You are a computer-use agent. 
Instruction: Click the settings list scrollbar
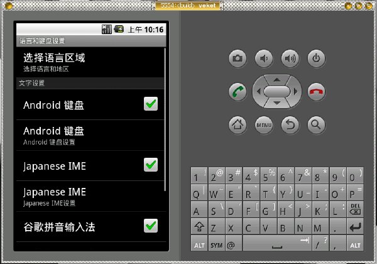pos(165,119)
